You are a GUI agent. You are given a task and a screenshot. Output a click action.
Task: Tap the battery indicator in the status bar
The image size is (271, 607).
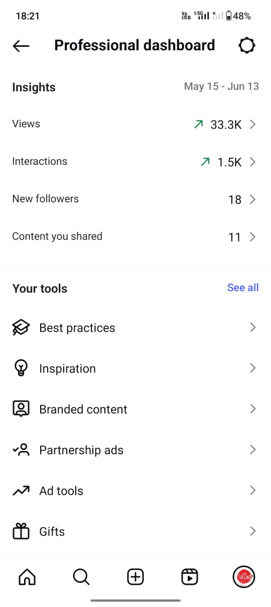coord(229,16)
